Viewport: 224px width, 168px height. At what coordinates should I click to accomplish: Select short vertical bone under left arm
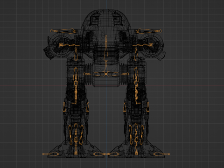click(76, 54)
